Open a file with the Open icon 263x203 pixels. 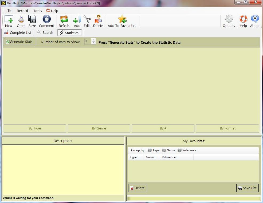tap(21, 19)
